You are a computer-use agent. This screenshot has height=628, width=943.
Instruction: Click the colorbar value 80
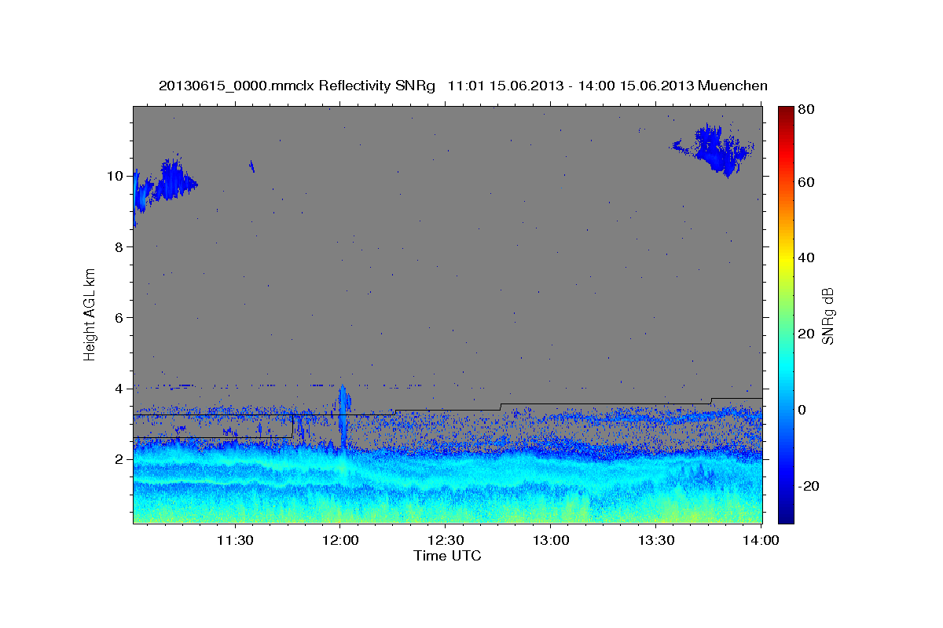[808, 110]
